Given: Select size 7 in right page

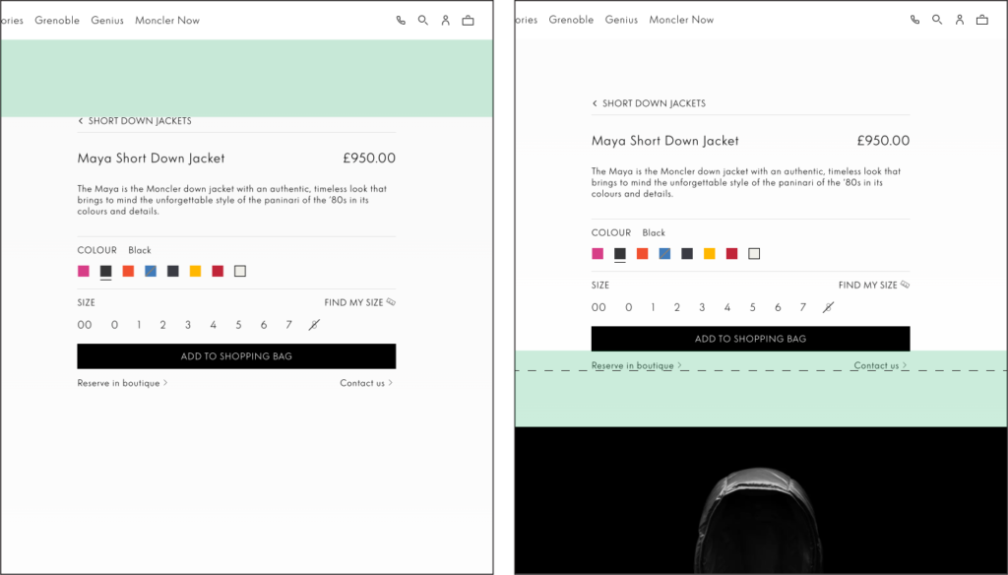Looking at the screenshot, I should point(803,307).
